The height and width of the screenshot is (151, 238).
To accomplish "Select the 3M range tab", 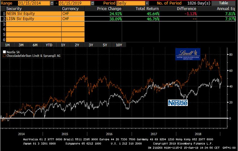I will [x=21, y=45].
